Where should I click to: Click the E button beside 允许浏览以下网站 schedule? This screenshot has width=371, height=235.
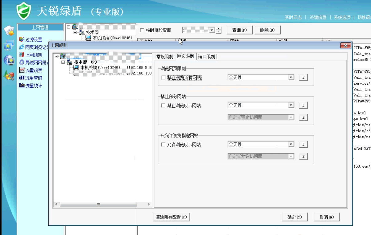coord(303,144)
